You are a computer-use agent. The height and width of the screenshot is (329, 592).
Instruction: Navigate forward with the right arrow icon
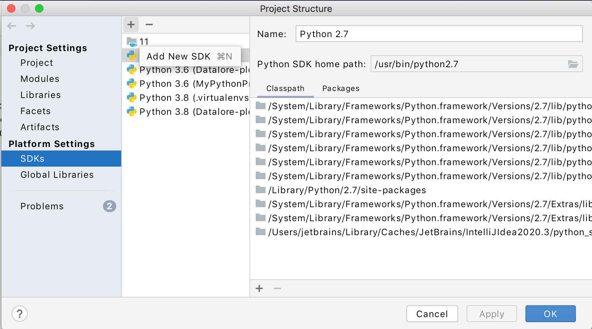[30, 26]
